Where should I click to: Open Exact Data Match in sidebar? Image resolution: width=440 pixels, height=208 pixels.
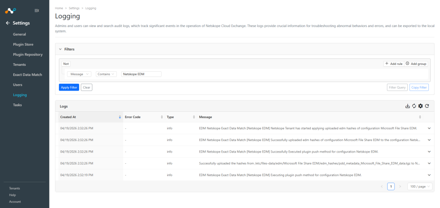[27, 75]
